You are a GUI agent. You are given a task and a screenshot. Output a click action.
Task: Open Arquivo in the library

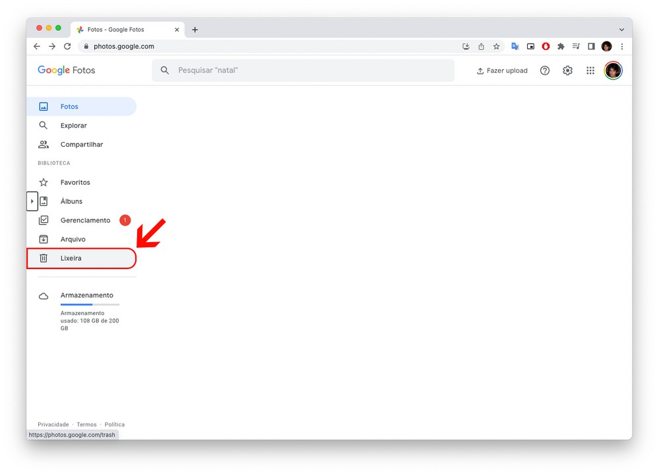tap(82, 239)
